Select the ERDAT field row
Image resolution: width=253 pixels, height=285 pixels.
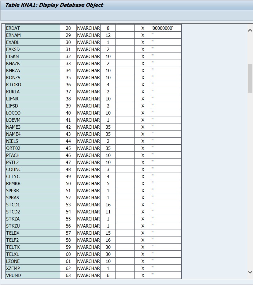tap(93, 28)
